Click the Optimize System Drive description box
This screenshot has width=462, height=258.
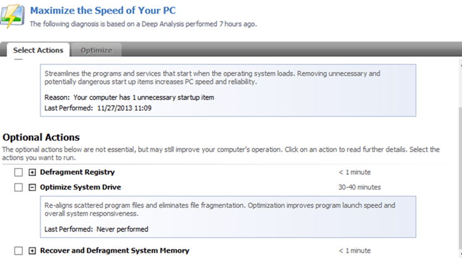pyautogui.click(x=228, y=217)
